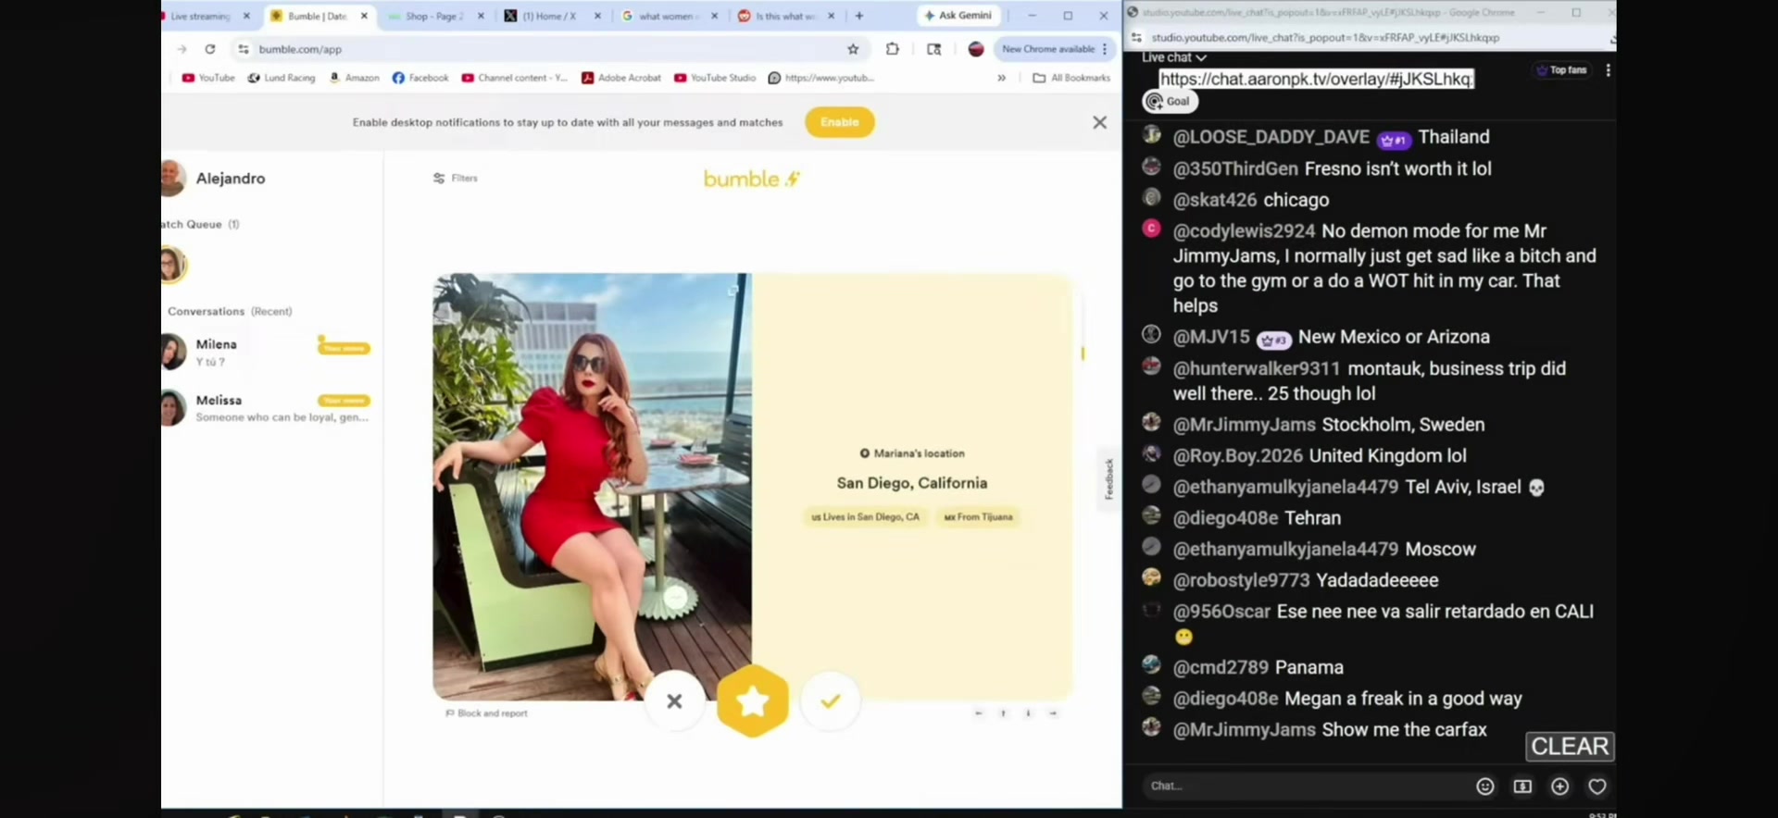Open the Feedback side tab
This screenshot has width=1778, height=818.
pos(1108,479)
